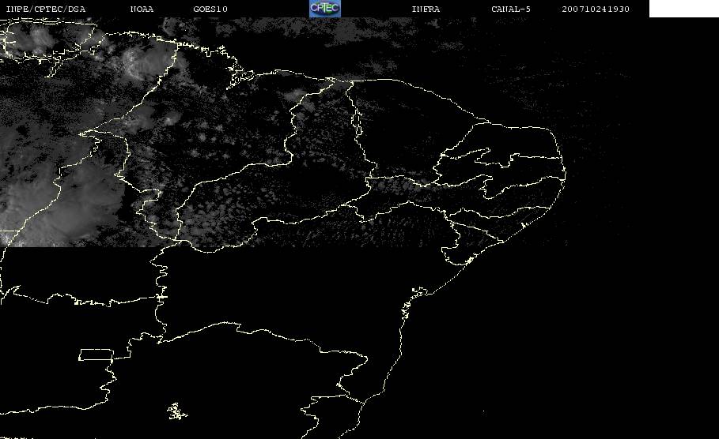
Task: Click the 200710241930 timestamp
Action: coord(596,9)
